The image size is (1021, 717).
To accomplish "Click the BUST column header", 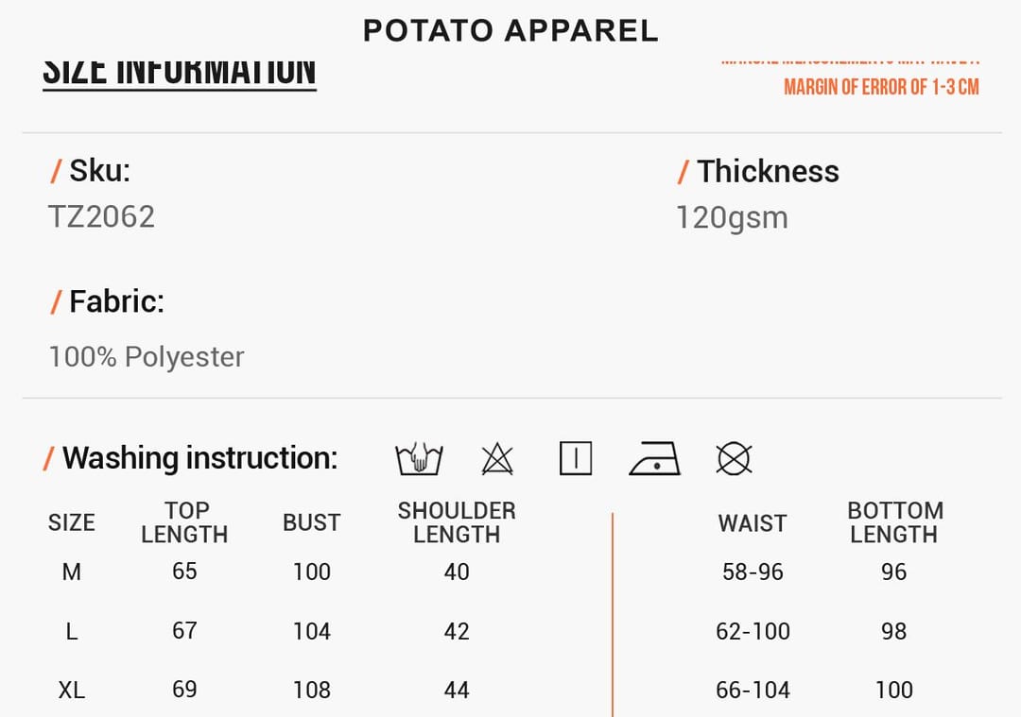I will [311, 522].
